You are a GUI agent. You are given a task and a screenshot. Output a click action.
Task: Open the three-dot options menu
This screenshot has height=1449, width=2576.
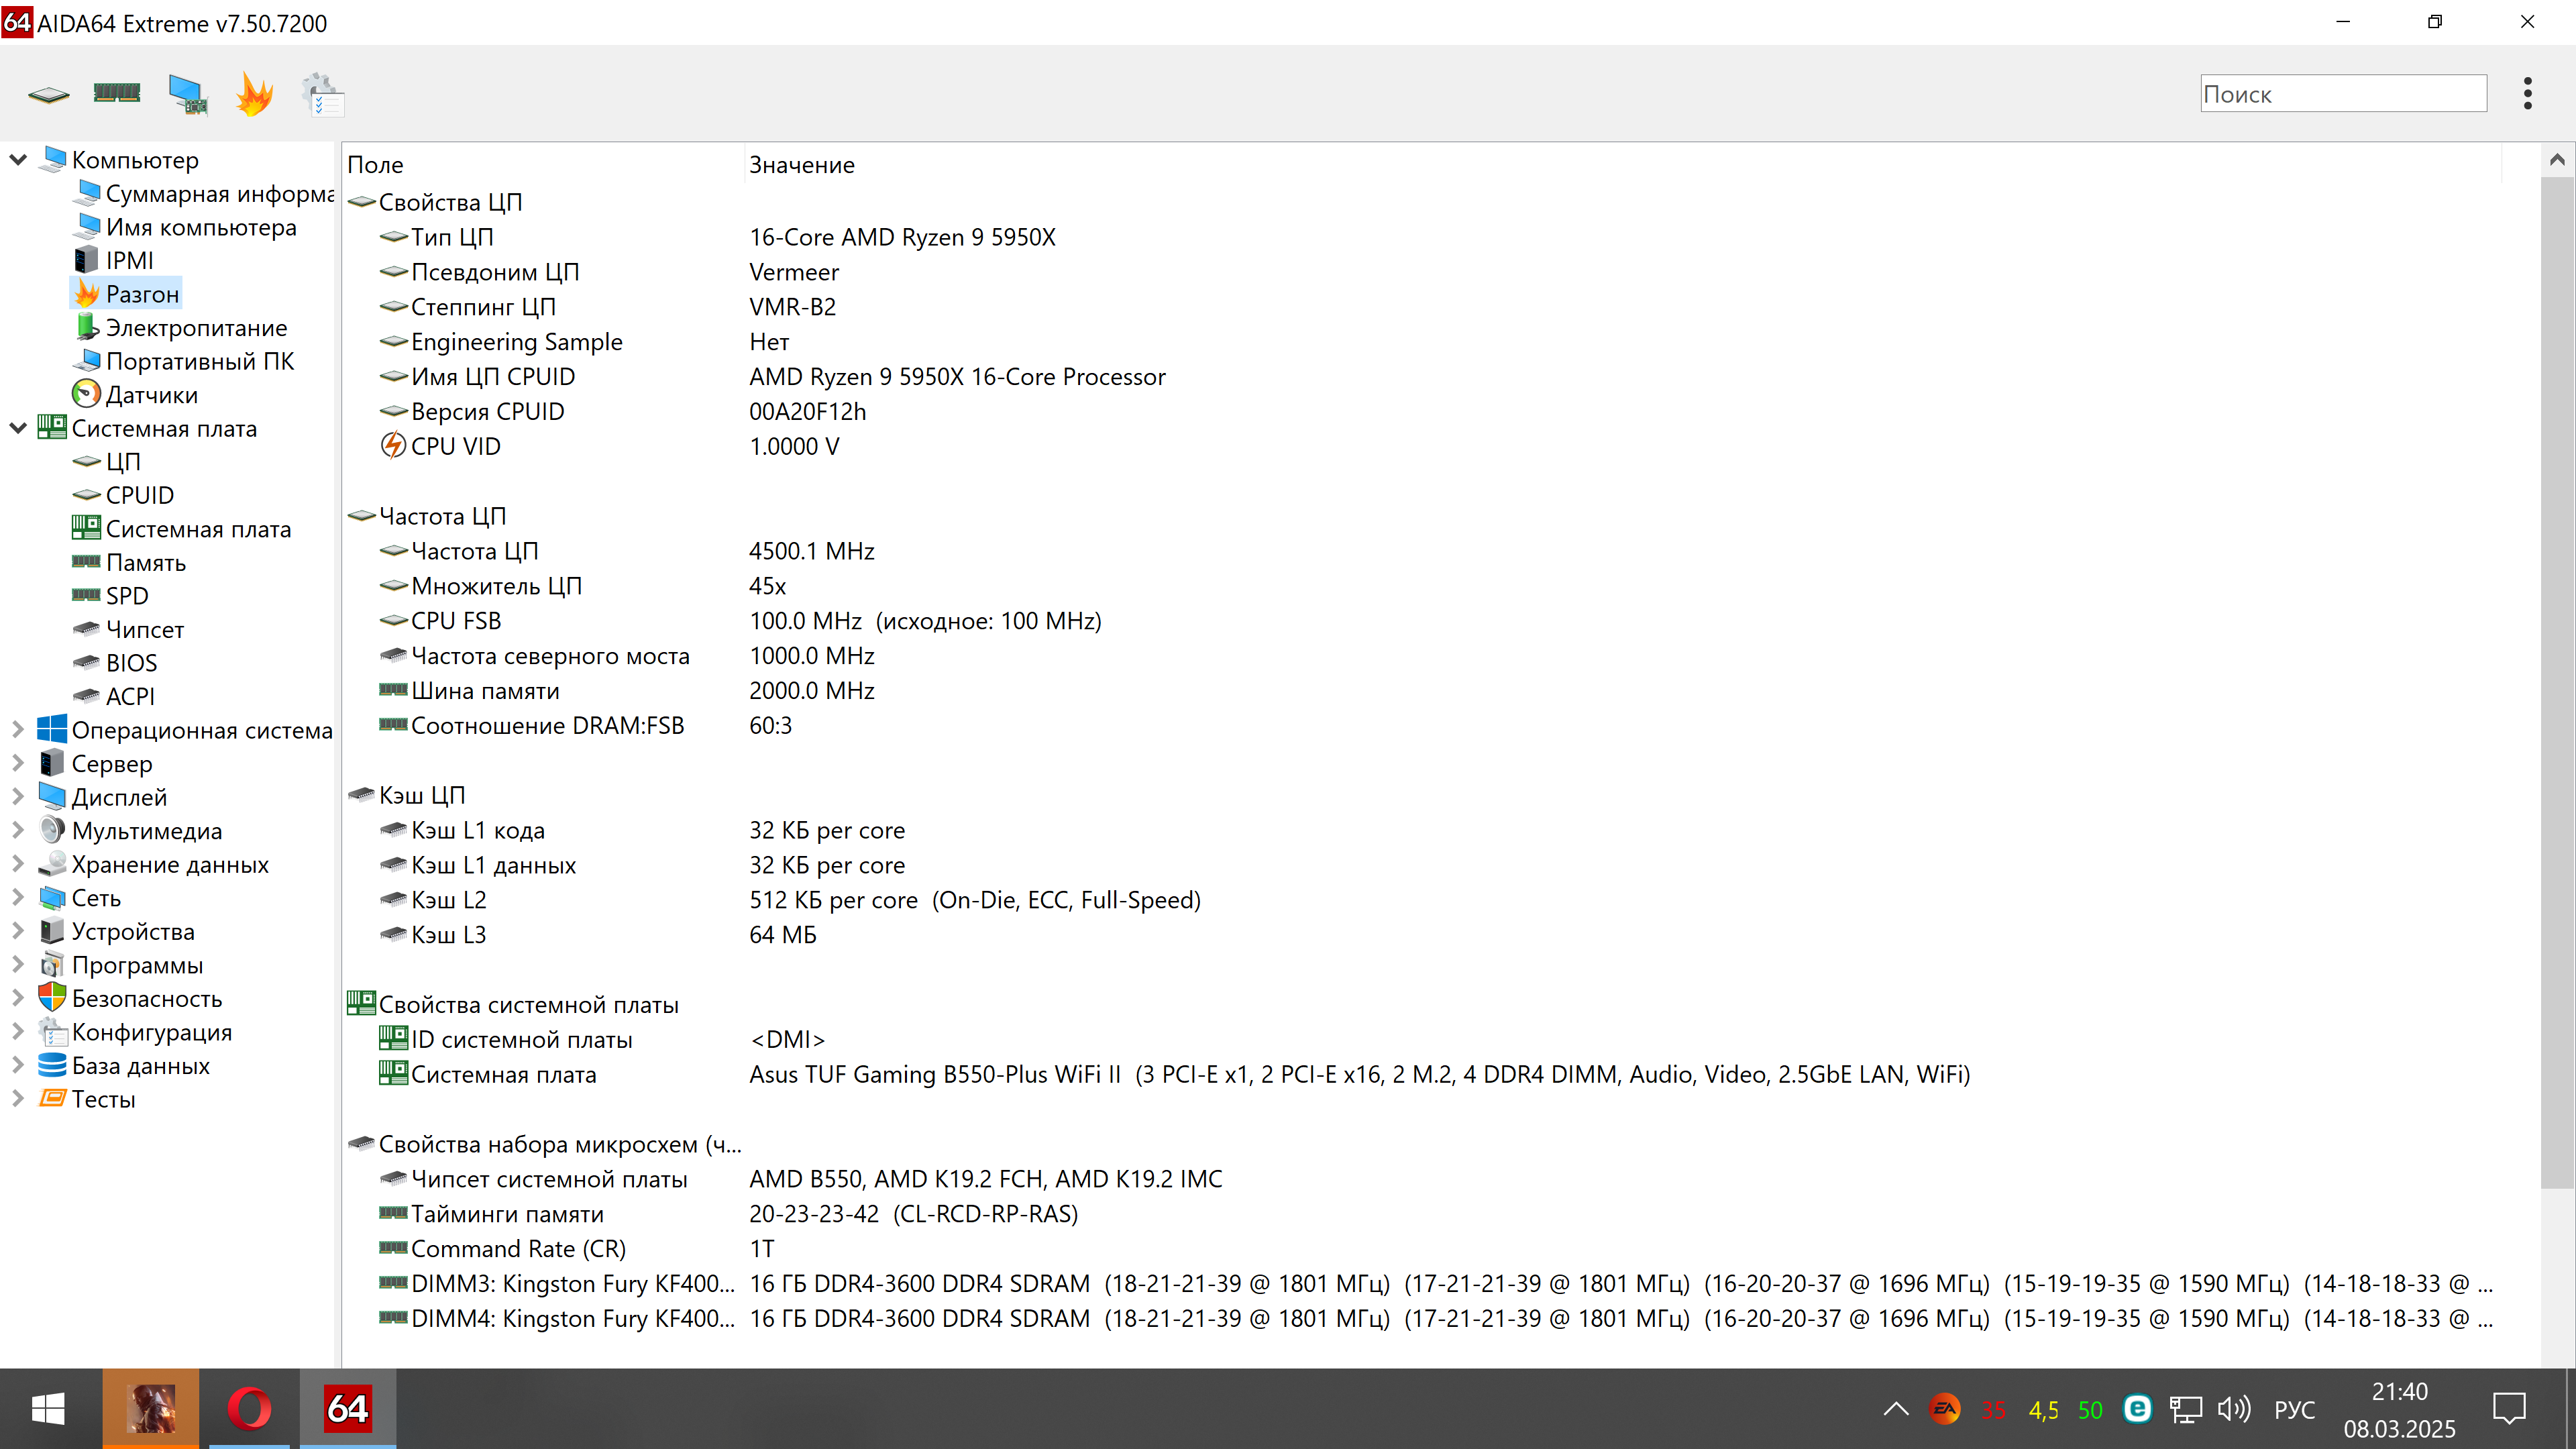click(x=2527, y=93)
